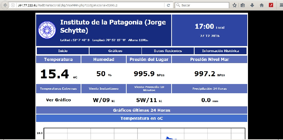
Task: Click the W/09 kt wind value
Action: [x=104, y=100]
